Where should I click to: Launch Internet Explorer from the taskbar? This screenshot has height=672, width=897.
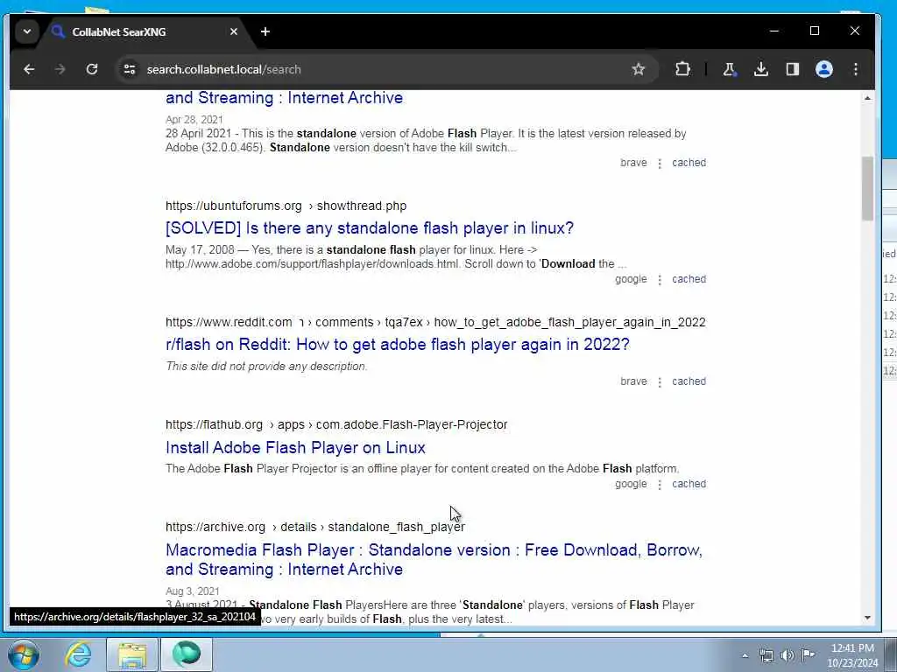pos(78,654)
